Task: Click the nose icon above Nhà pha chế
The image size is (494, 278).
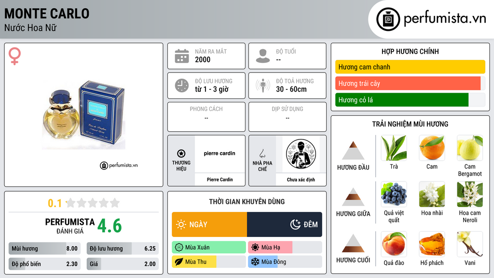Action: (262, 153)
